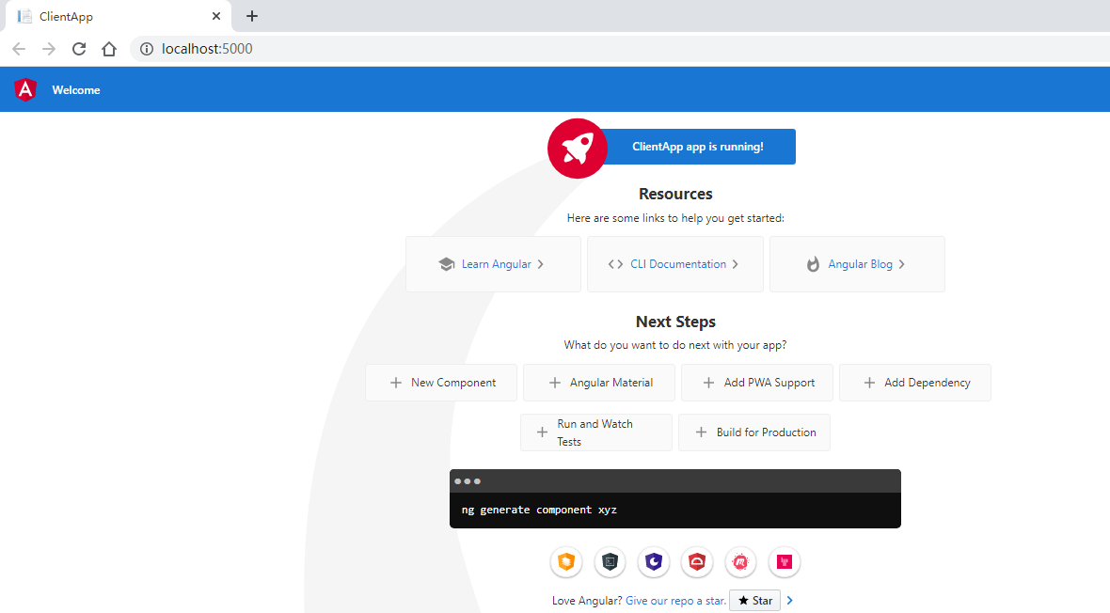Click the 'ClientApp app is running!' banner
This screenshot has height=613, width=1110.
click(697, 147)
